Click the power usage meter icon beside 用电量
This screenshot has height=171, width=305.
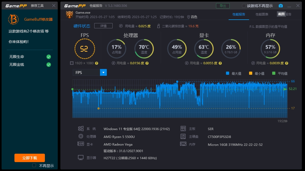pos(121,26)
